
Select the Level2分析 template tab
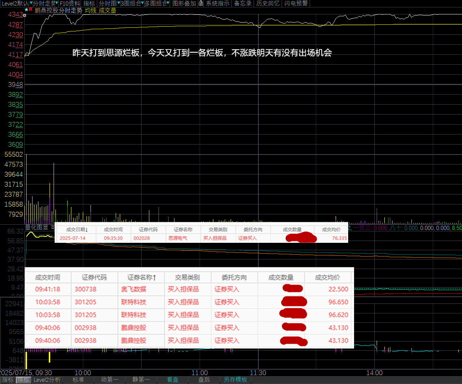47,380
